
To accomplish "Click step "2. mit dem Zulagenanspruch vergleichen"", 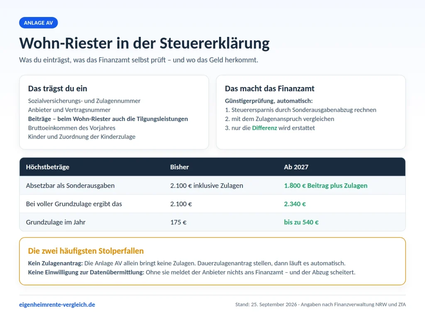I will coord(279,119).
